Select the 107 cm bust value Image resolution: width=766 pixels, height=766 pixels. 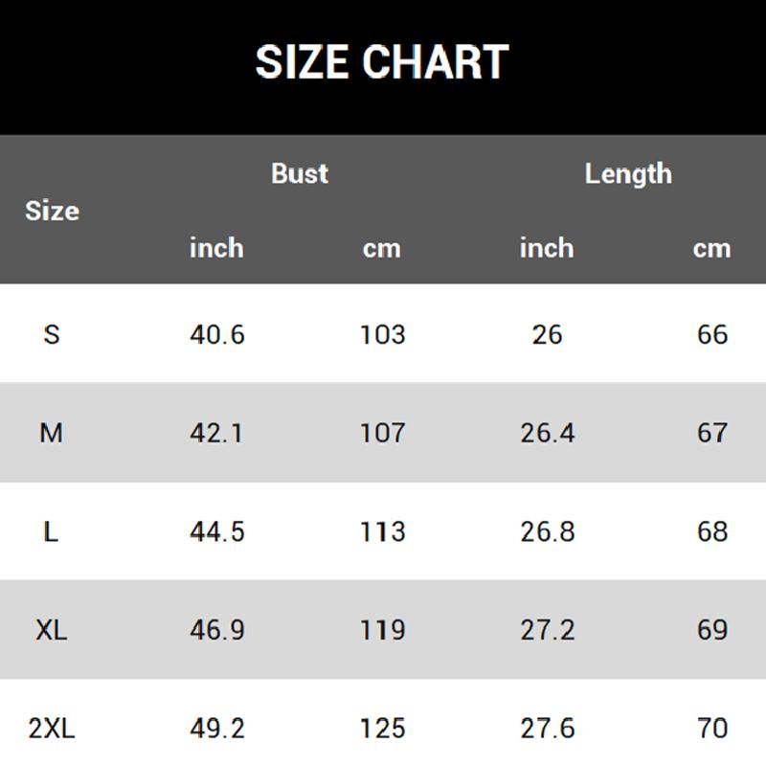pyautogui.click(x=383, y=433)
